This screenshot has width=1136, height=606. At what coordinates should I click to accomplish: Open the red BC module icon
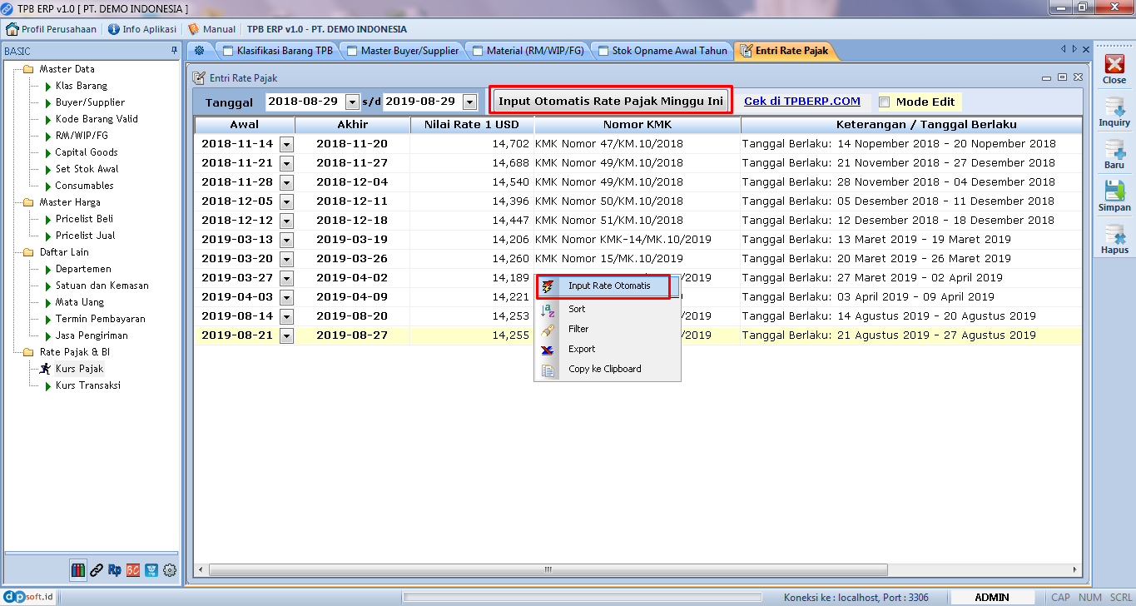[133, 570]
